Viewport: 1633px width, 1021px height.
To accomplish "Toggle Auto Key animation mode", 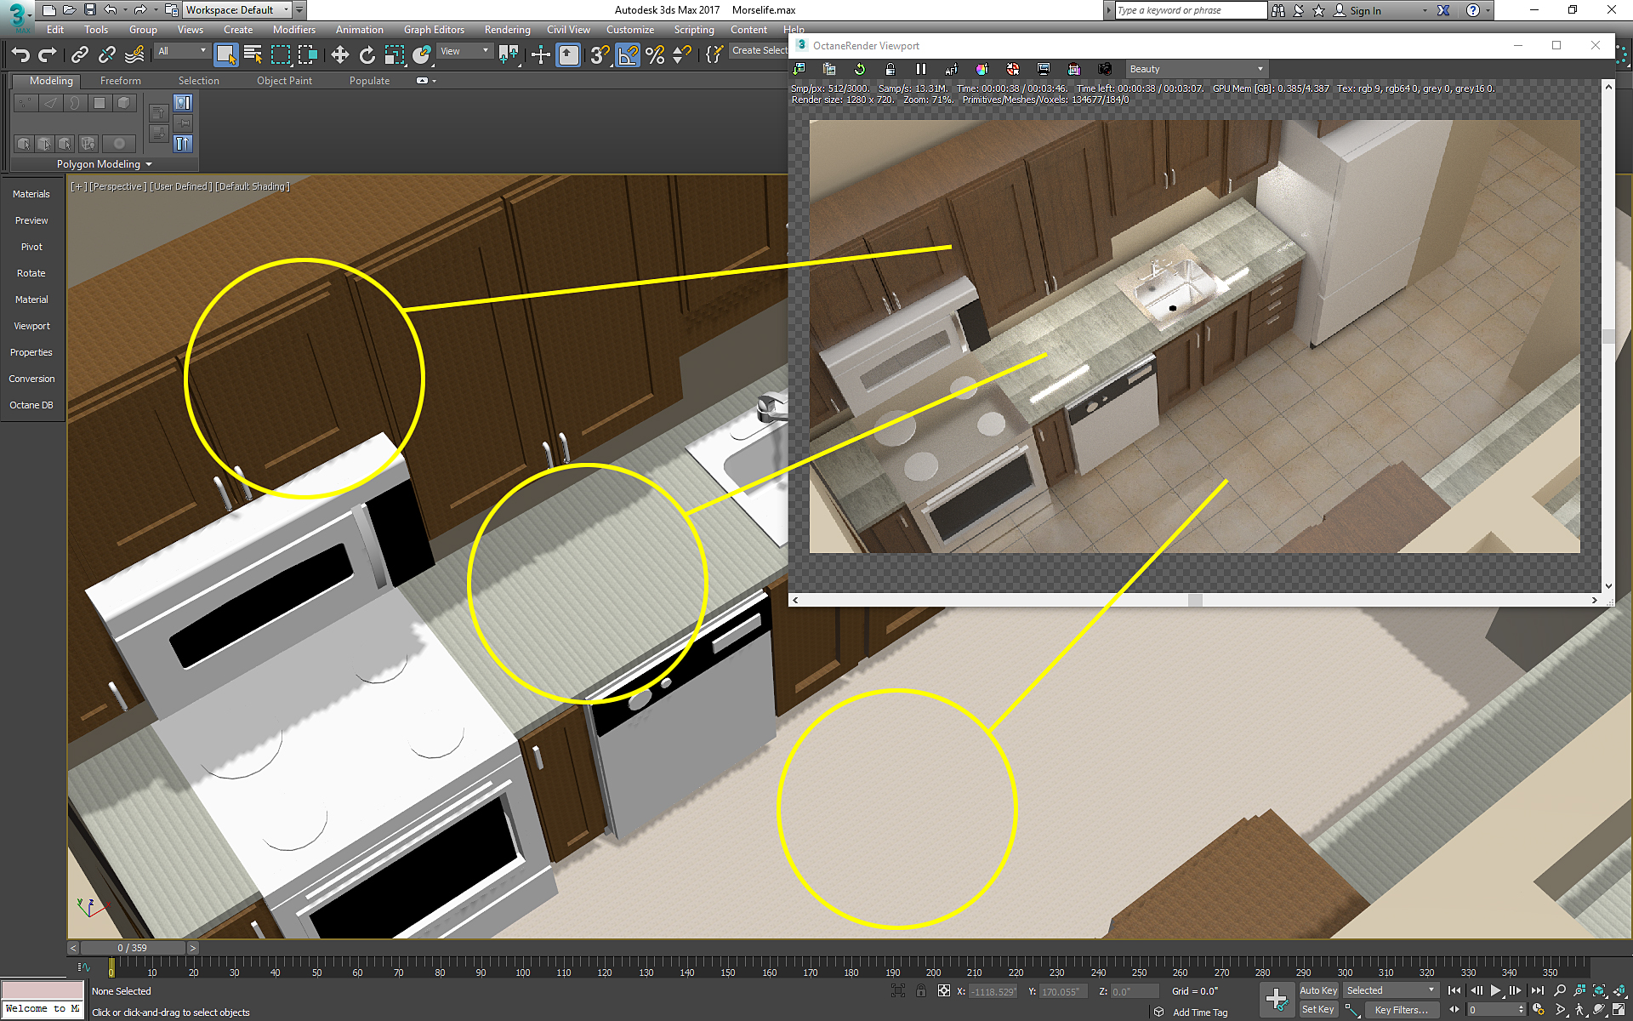I will click(x=1317, y=990).
